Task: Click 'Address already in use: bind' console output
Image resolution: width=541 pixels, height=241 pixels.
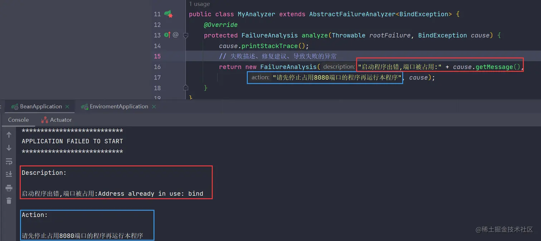Action: click(151, 194)
